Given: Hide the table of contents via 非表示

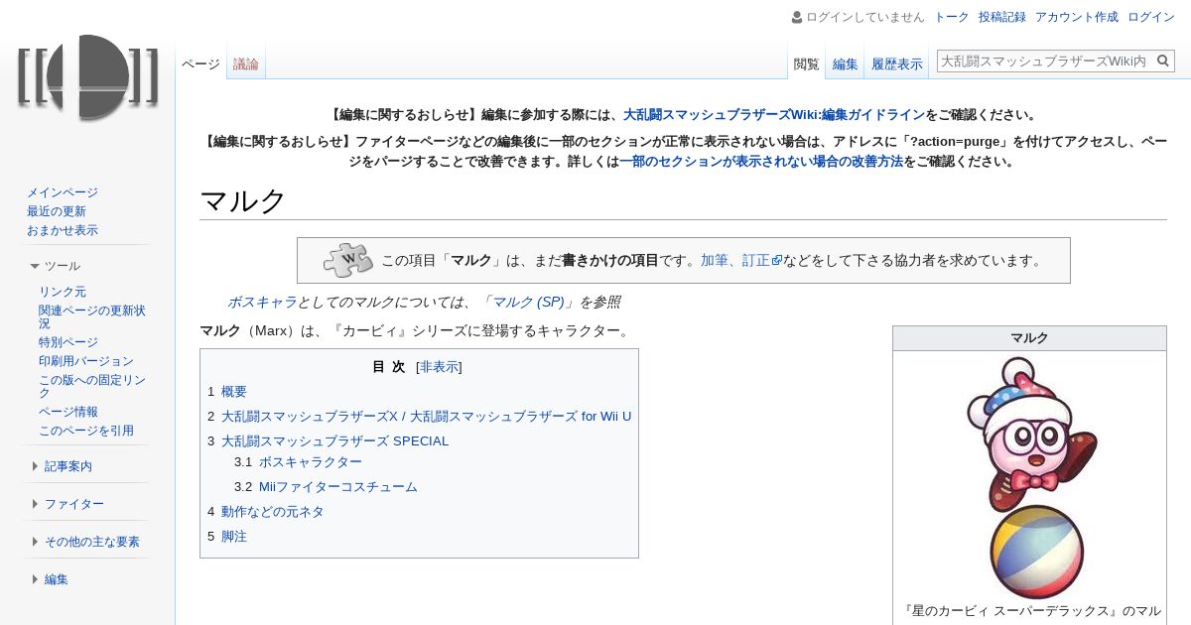Looking at the screenshot, I should (x=440, y=367).
